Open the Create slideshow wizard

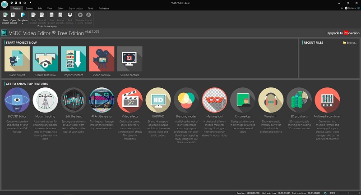pyautogui.click(x=45, y=59)
